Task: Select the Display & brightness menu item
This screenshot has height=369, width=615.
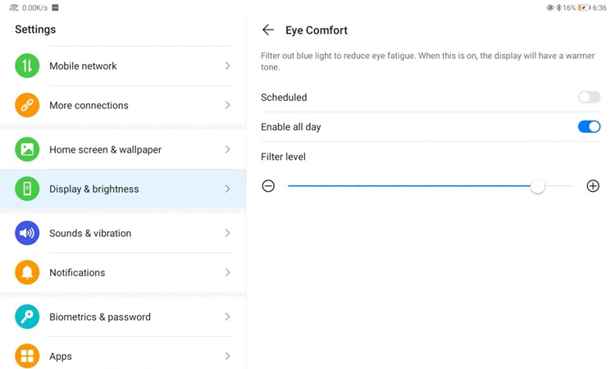Action: click(x=123, y=189)
